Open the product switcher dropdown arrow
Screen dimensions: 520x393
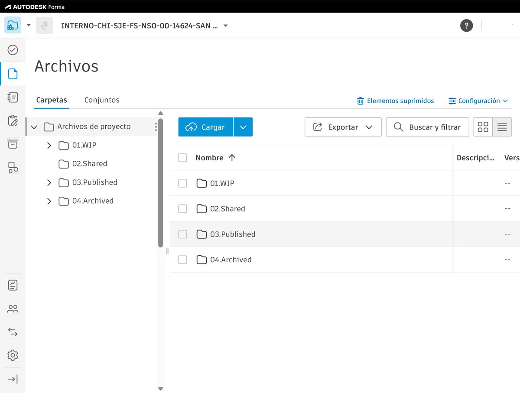[29, 25]
